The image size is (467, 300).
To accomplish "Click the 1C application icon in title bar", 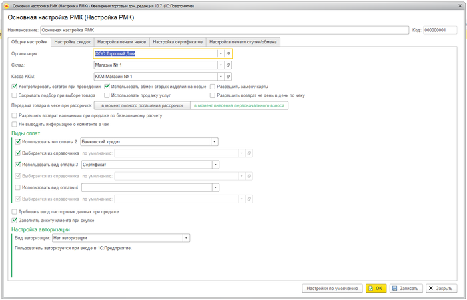I will (5, 4).
